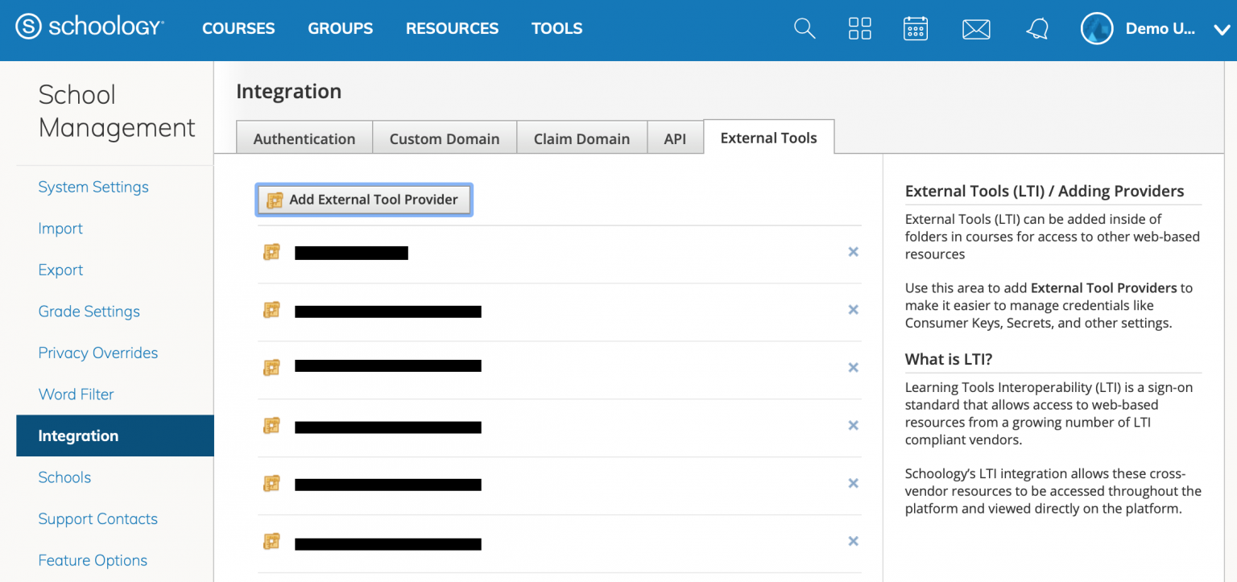Open the notifications bell icon

coord(1037,29)
